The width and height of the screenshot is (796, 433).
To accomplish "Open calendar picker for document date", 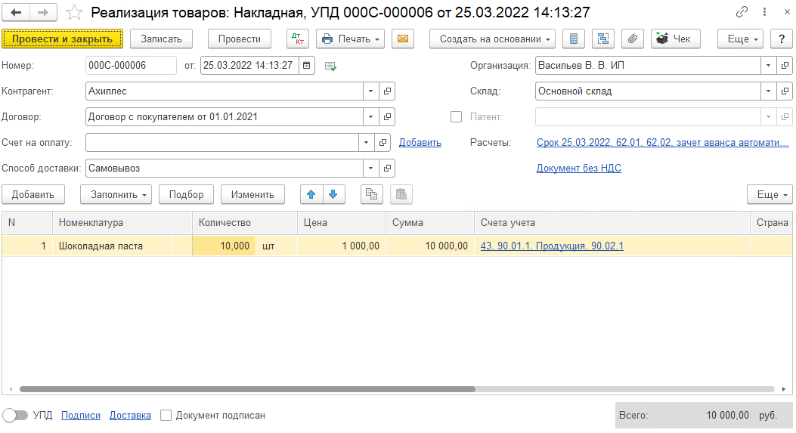I will 307,66.
